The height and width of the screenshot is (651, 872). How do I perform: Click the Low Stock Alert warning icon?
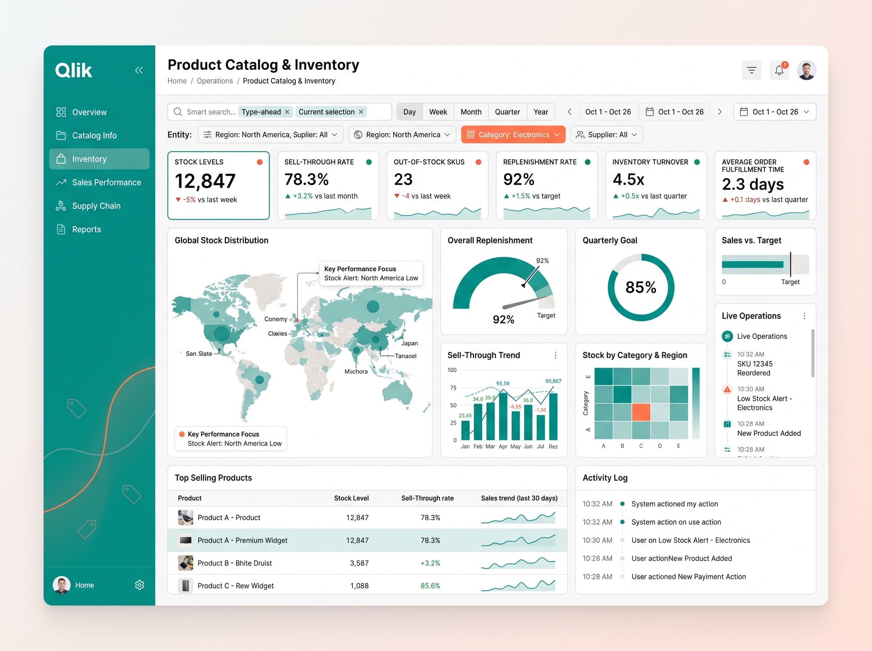point(727,389)
